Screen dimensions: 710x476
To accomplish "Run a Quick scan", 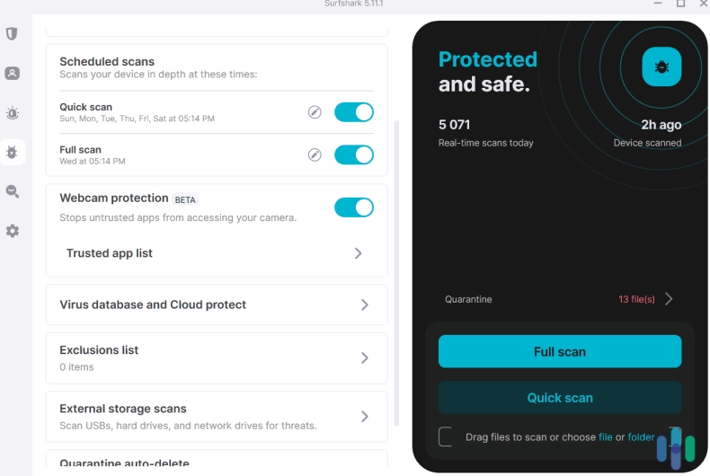I will (559, 398).
